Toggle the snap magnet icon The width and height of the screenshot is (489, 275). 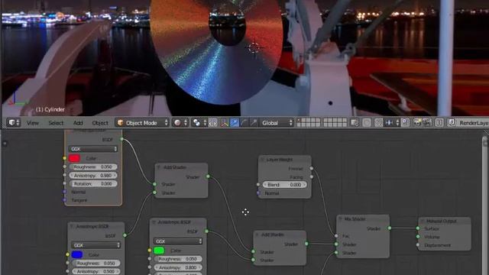coord(379,122)
